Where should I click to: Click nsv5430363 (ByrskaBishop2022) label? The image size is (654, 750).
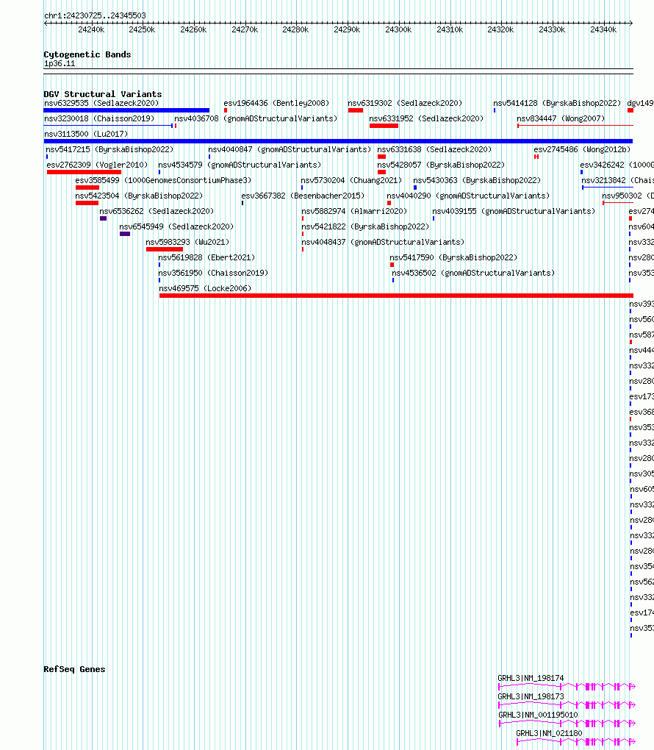(477, 180)
